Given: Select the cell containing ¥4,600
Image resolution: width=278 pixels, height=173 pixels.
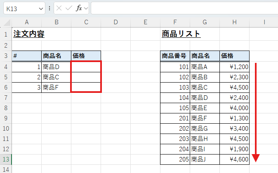Looking at the screenshot, I should point(234,159).
